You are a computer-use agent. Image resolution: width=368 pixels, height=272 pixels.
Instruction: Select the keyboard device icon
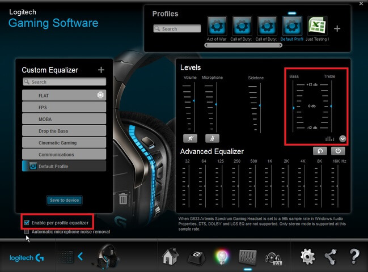point(65,257)
